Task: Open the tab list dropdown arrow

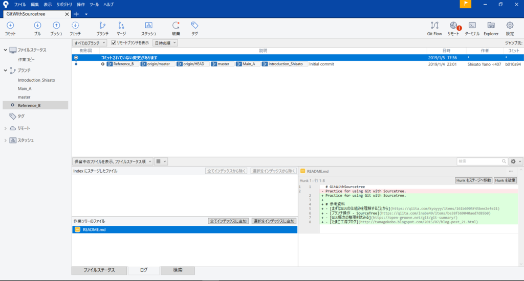Action: coord(86,14)
